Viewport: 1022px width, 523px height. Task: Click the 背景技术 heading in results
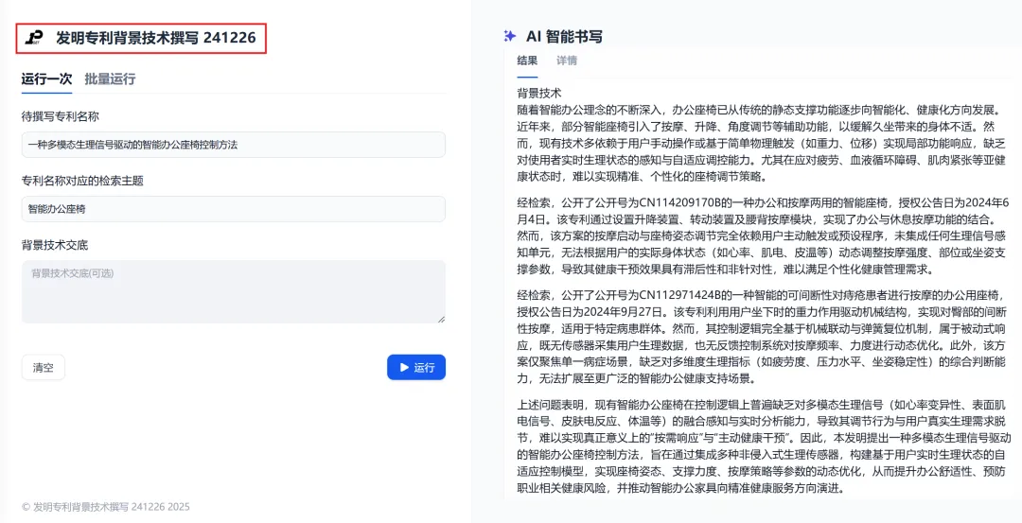click(539, 93)
